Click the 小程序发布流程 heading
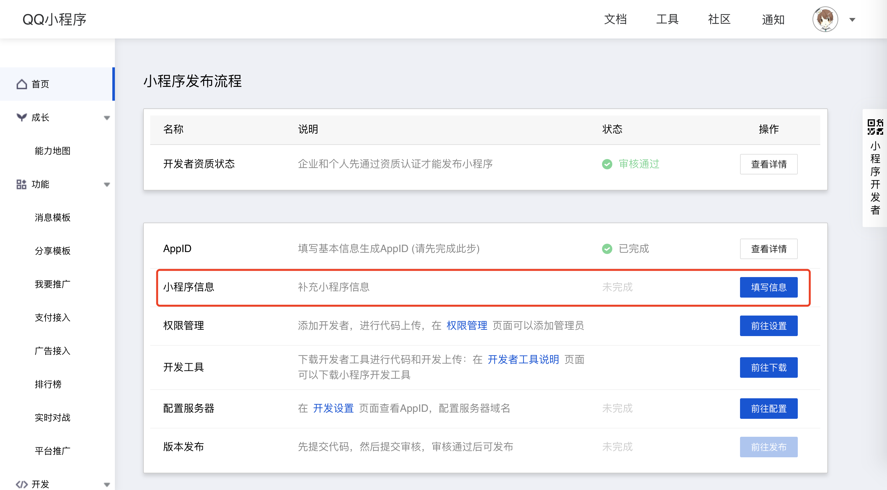This screenshot has height=490, width=887. pyautogui.click(x=192, y=81)
